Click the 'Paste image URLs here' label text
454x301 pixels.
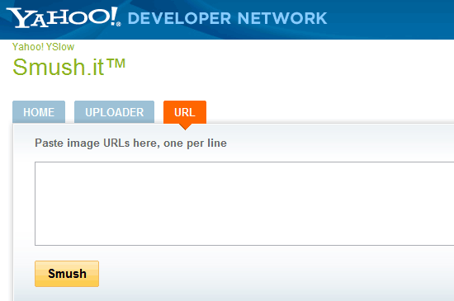[x=130, y=143]
